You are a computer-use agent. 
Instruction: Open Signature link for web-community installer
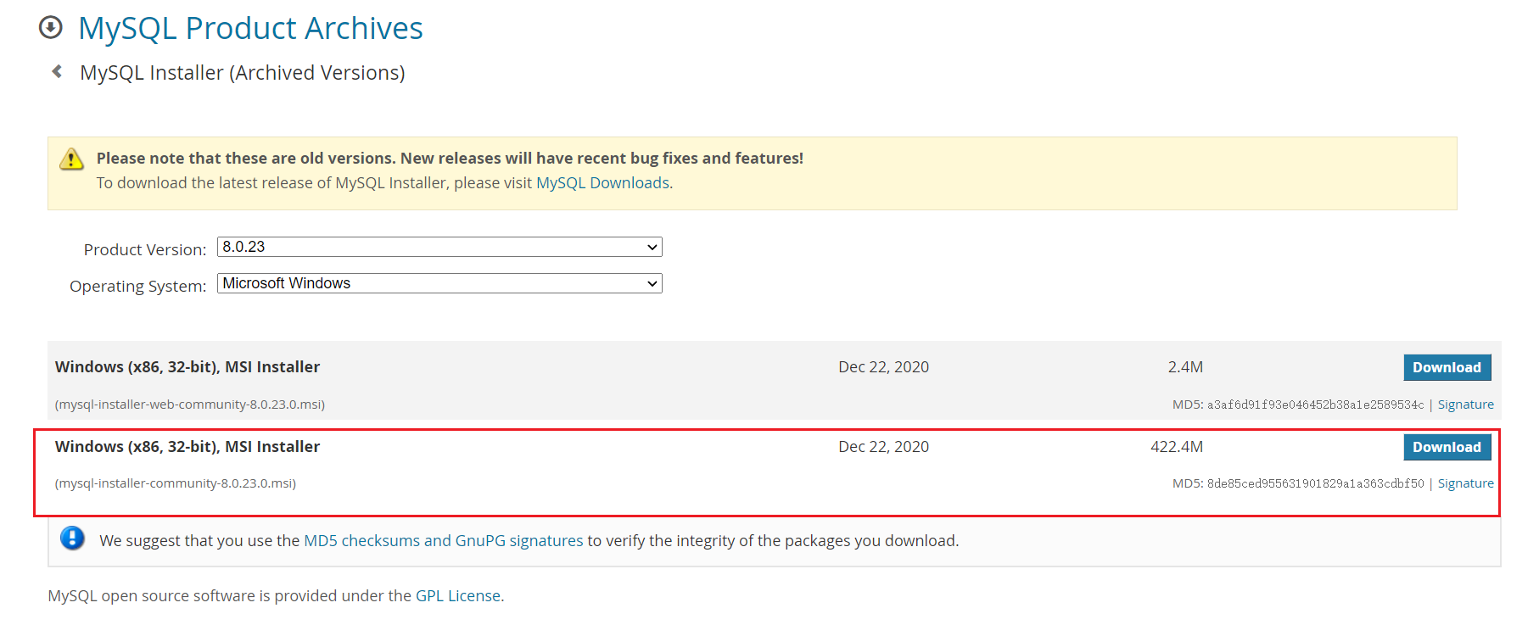coord(1465,405)
